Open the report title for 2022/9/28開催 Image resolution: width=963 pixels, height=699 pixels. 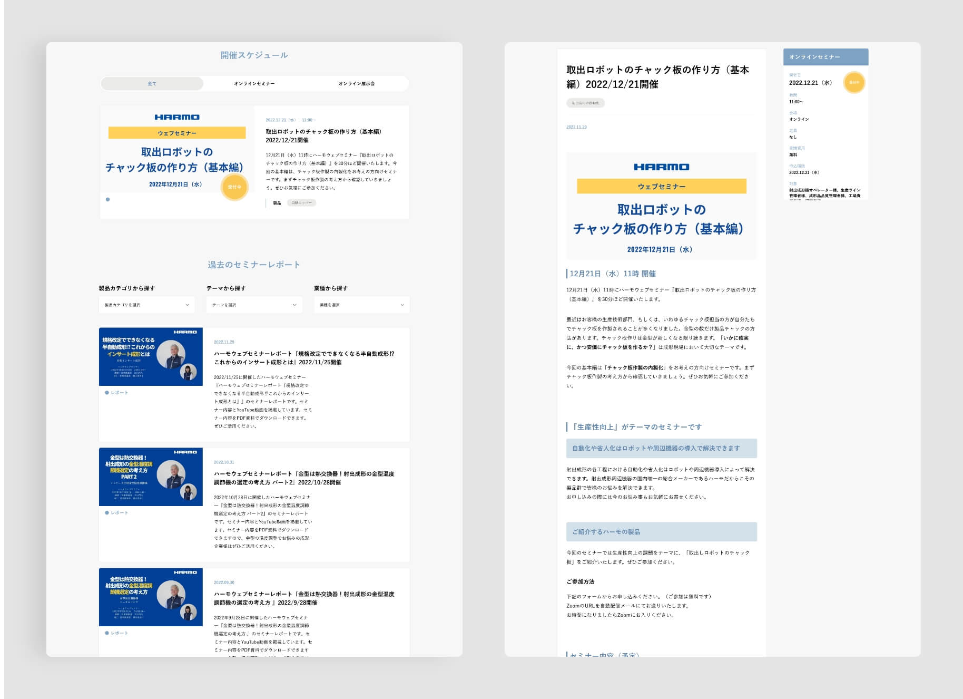tap(304, 598)
